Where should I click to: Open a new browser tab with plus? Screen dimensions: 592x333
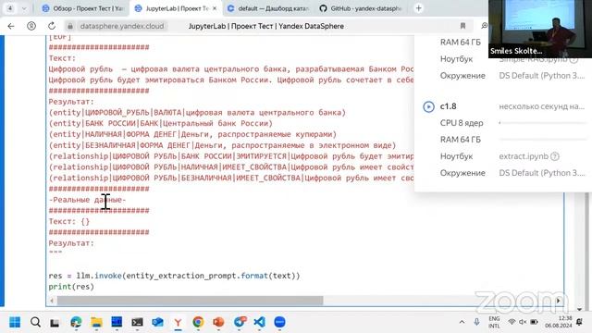[419, 8]
